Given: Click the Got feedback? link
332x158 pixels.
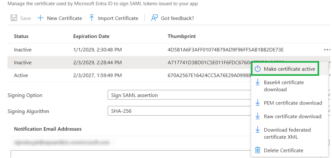Looking at the screenshot, I should (x=177, y=18).
